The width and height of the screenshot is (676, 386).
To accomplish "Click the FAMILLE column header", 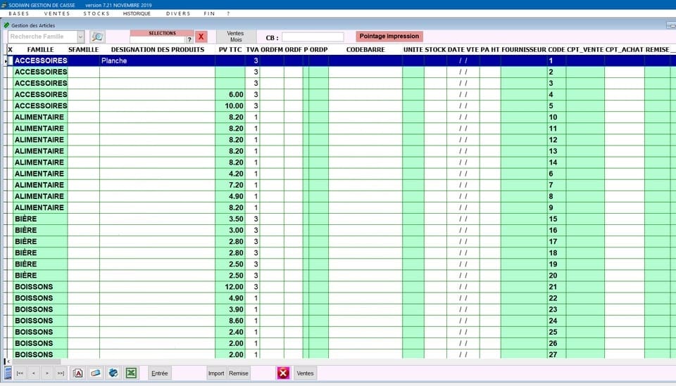I will (x=41, y=49).
